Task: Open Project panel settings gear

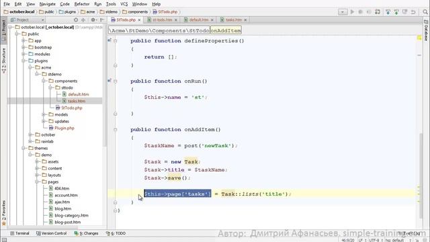Action: pyautogui.click(x=93, y=19)
